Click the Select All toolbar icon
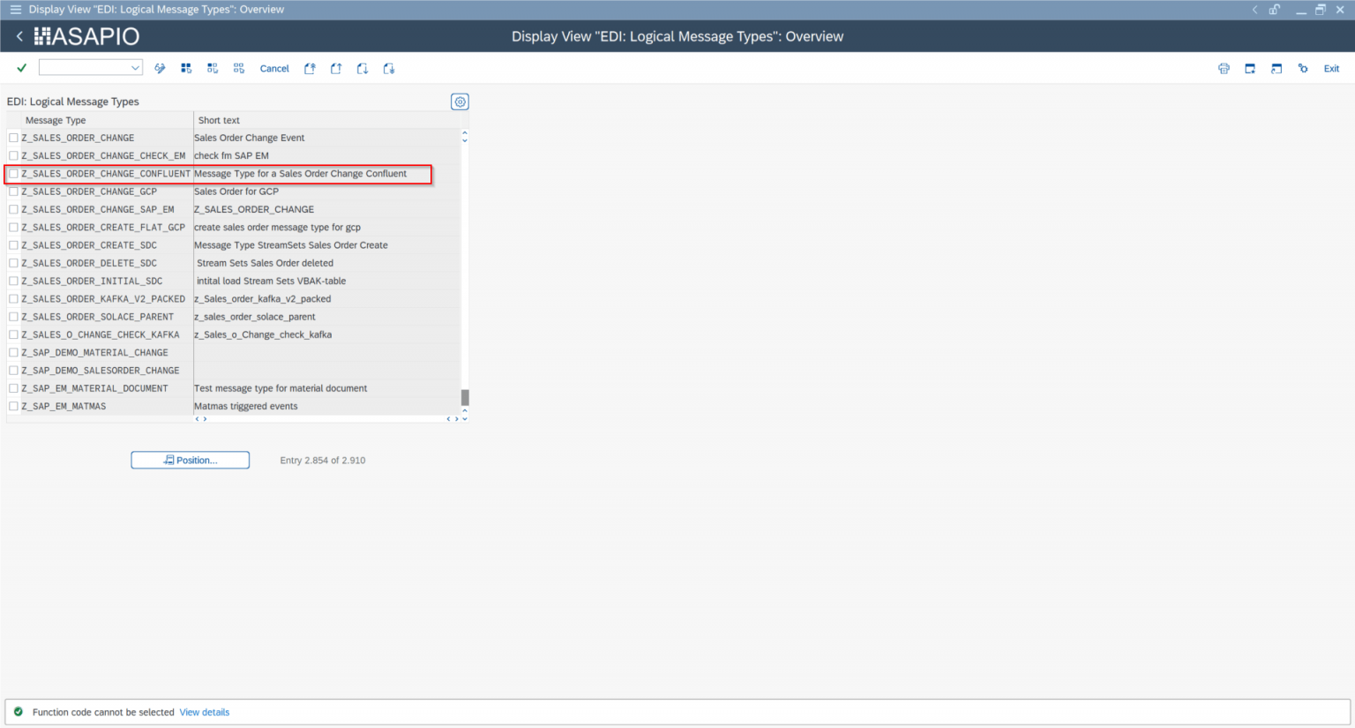This screenshot has height=728, width=1355. 186,68
